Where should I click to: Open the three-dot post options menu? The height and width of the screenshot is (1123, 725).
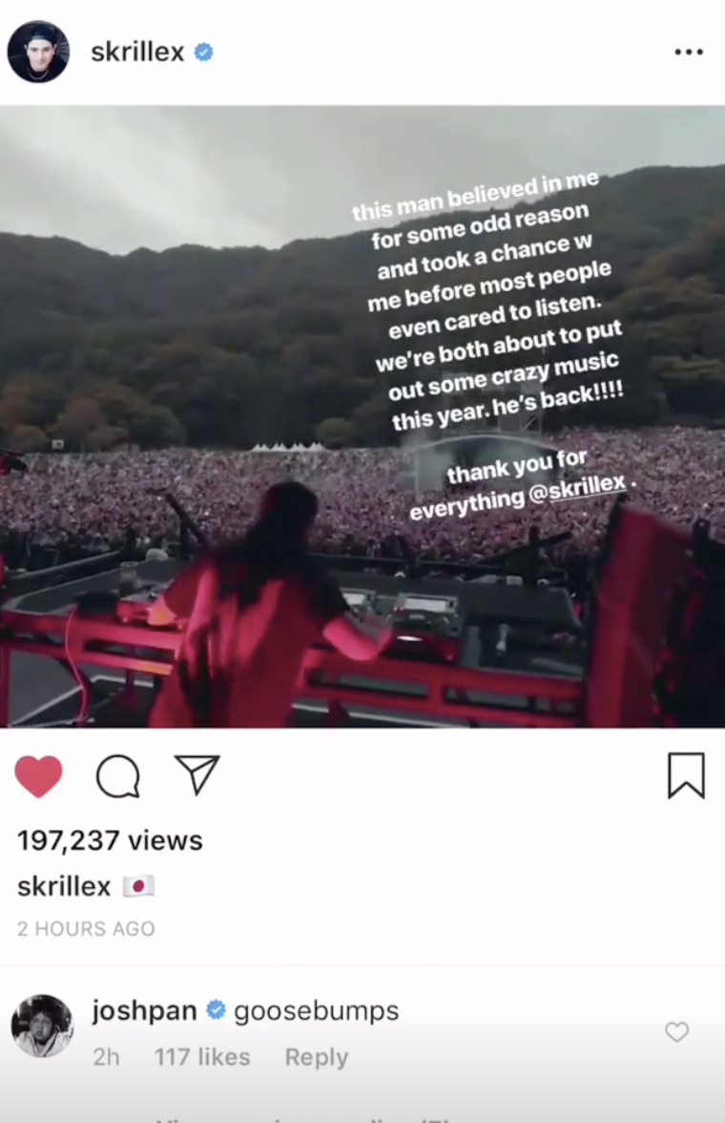(689, 53)
